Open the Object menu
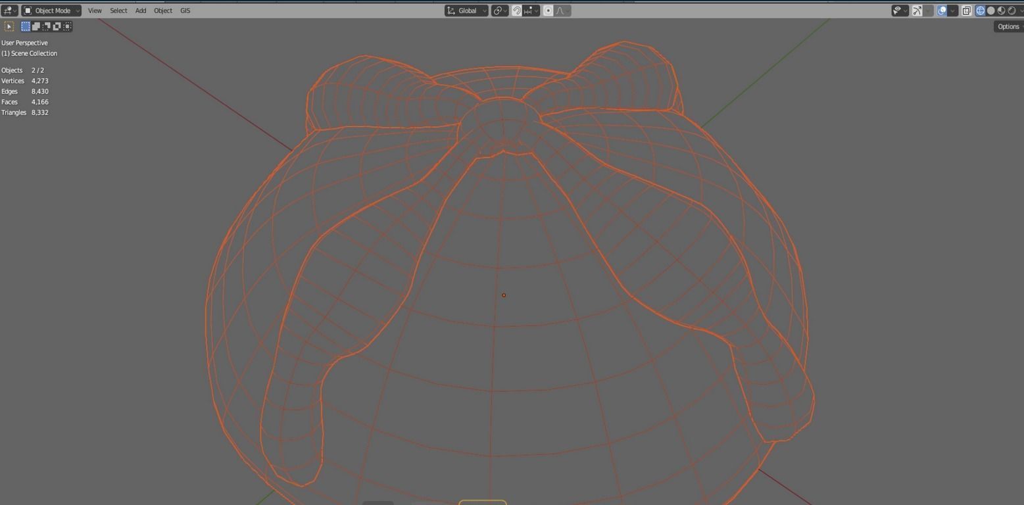The image size is (1024, 505). (x=163, y=11)
